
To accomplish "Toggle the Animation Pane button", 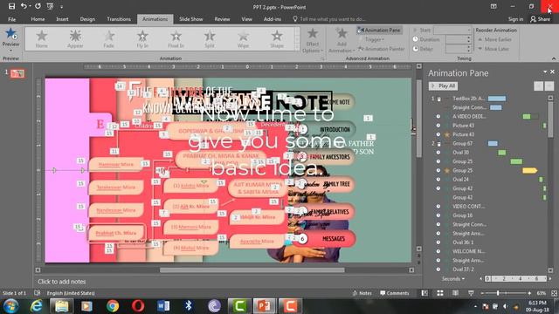I will point(379,31).
